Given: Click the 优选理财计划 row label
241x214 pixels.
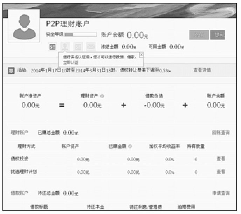Looking at the screenshot, I should click(24, 171).
